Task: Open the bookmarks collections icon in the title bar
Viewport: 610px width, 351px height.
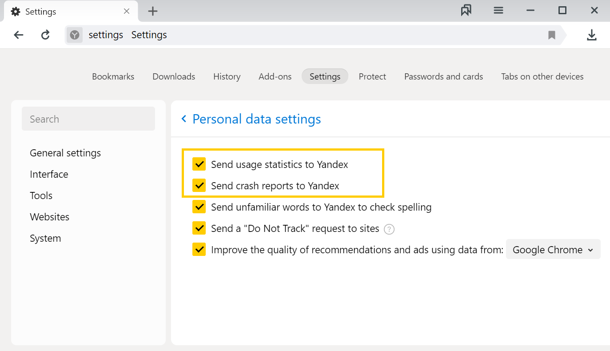Action: (466, 11)
